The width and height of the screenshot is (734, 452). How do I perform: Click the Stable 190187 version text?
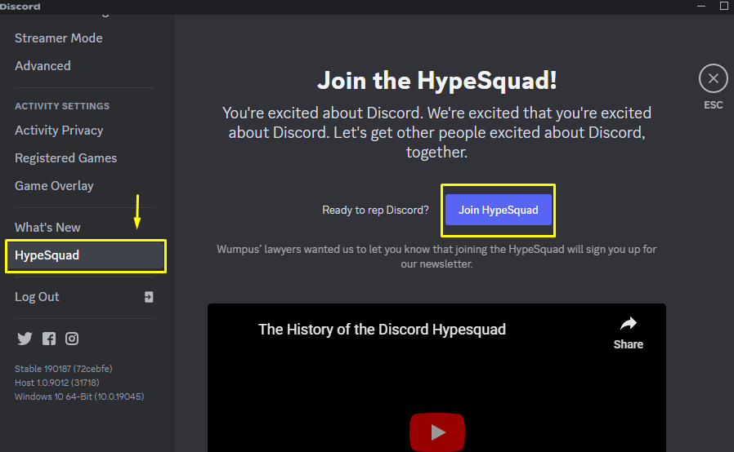[x=63, y=369]
